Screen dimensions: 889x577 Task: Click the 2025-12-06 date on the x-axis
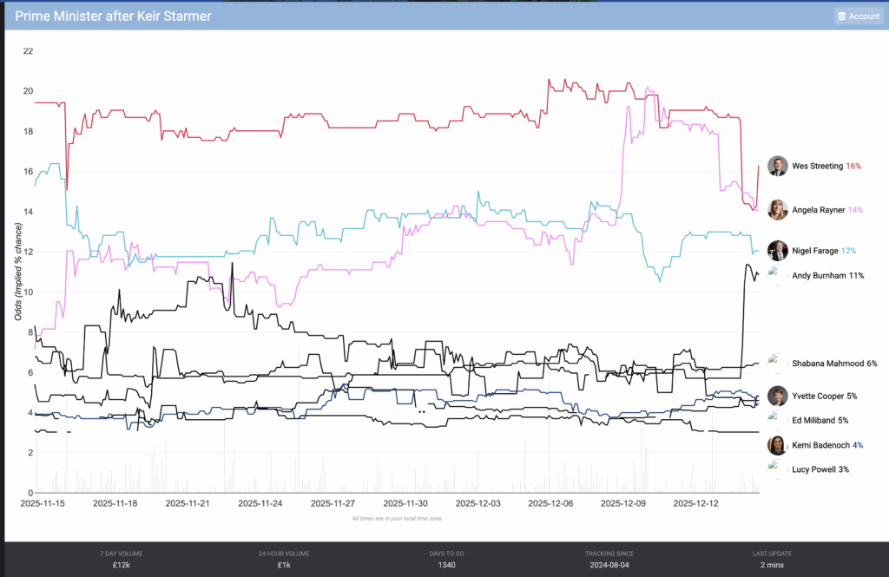(x=550, y=503)
